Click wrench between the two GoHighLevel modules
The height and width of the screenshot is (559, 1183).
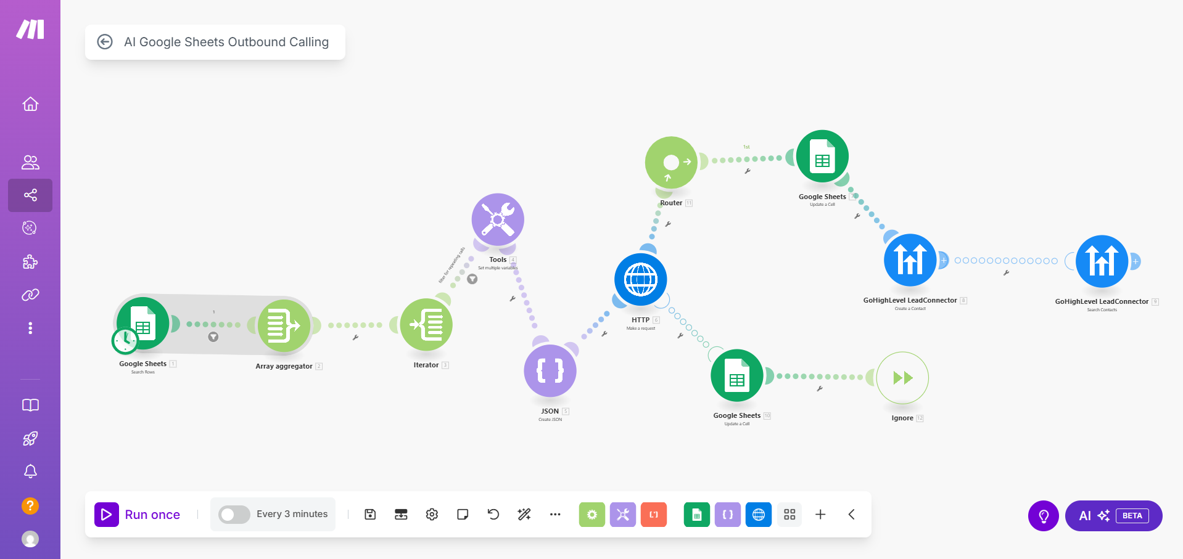click(1007, 272)
